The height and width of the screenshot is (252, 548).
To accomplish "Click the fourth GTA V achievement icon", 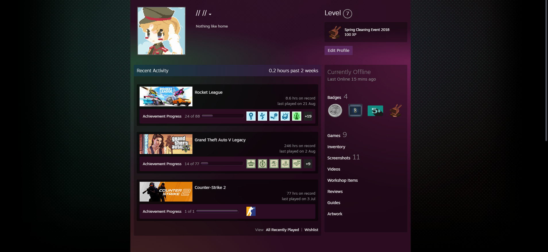I will 285,164.
